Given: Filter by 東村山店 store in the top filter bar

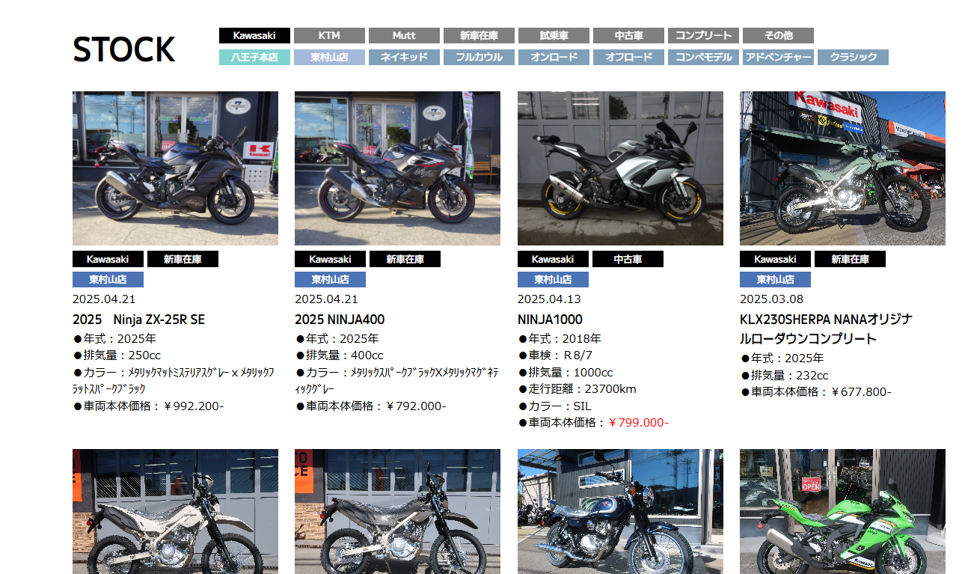Looking at the screenshot, I should pos(329,58).
